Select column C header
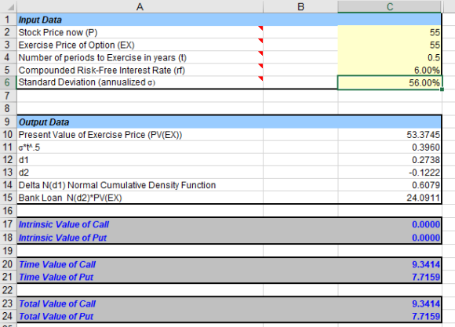Screen dimensions: 455x327 (390, 6)
